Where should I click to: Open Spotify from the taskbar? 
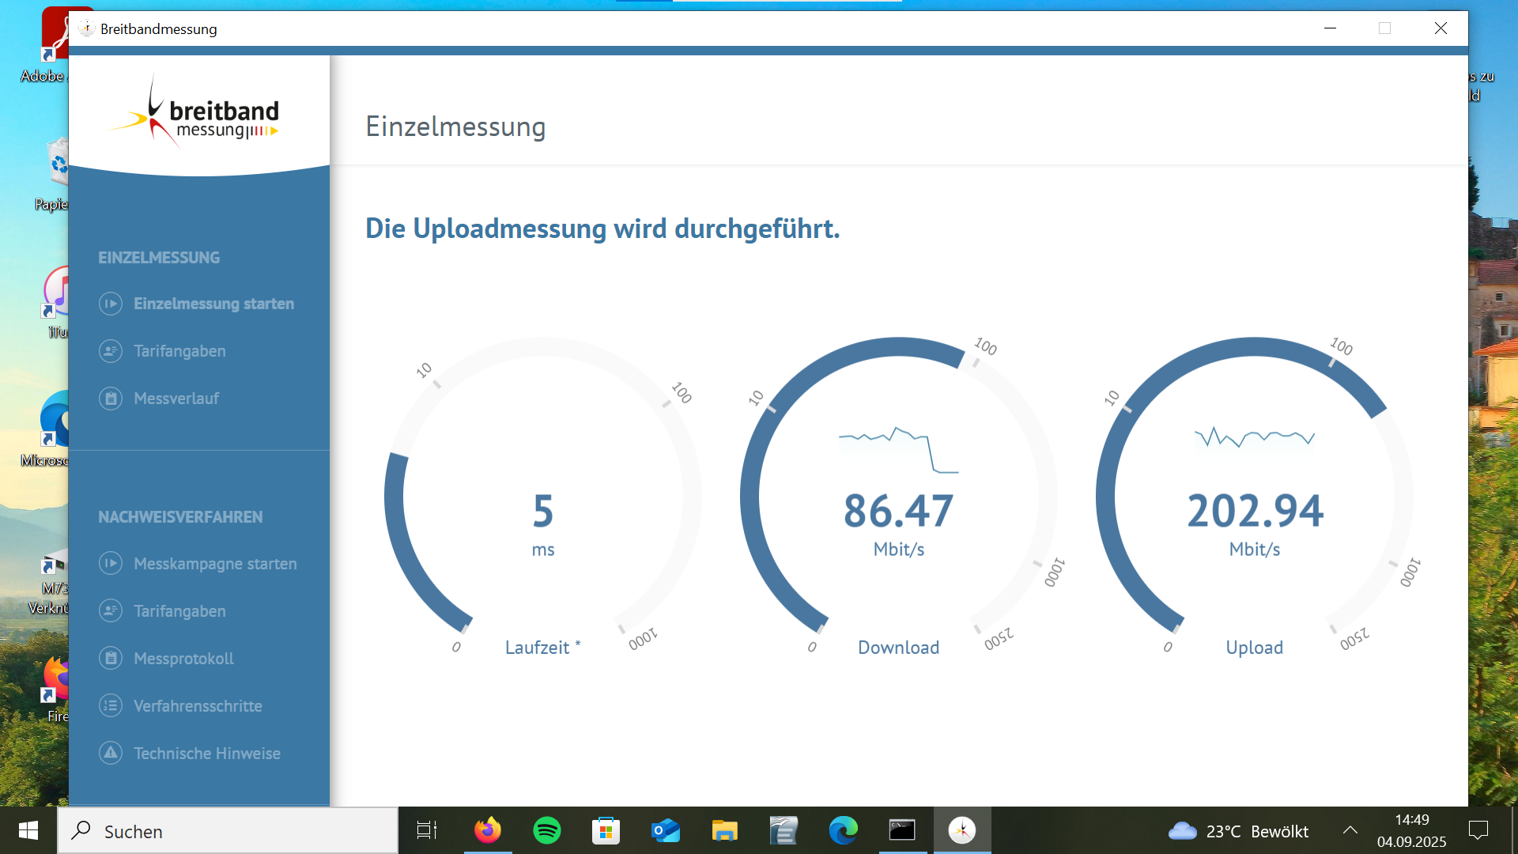(547, 830)
